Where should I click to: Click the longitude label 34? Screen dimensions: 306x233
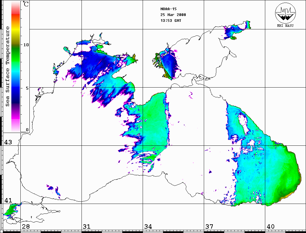click(148, 227)
